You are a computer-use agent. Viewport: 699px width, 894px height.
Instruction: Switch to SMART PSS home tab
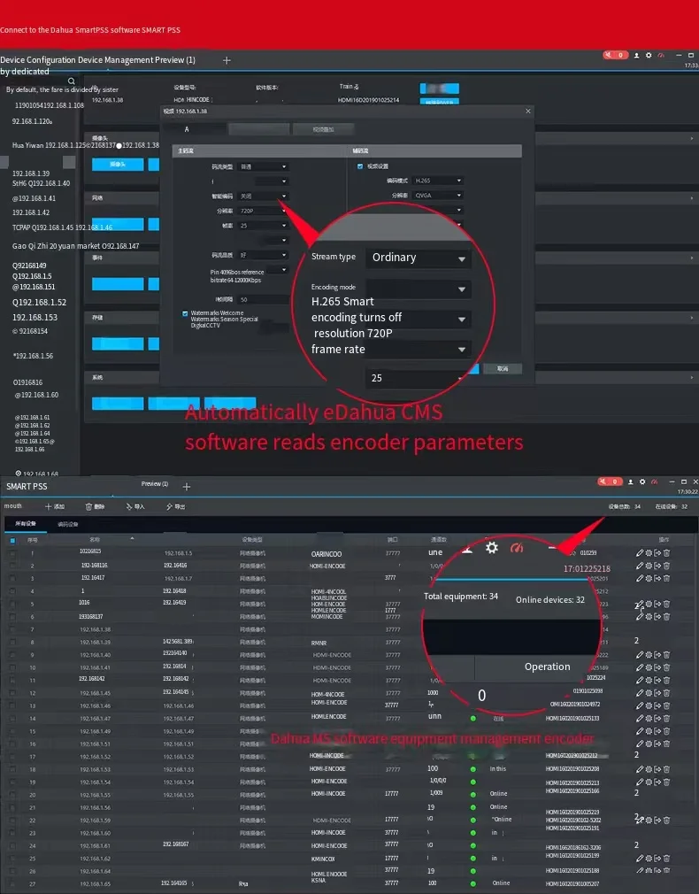tap(27, 486)
